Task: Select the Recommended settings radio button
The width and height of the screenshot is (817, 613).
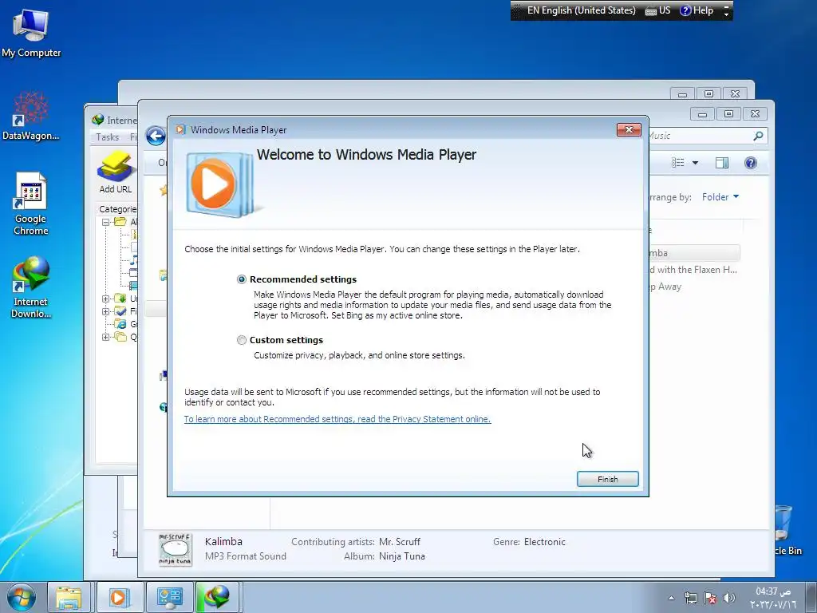Action: [241, 279]
